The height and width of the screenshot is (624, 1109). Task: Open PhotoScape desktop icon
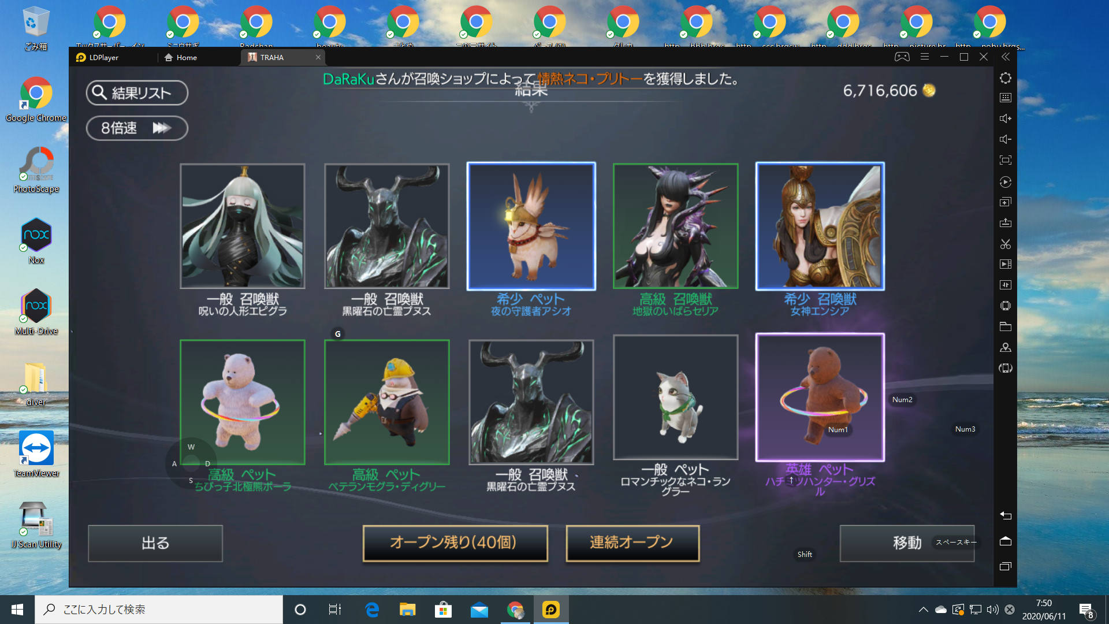tap(36, 170)
